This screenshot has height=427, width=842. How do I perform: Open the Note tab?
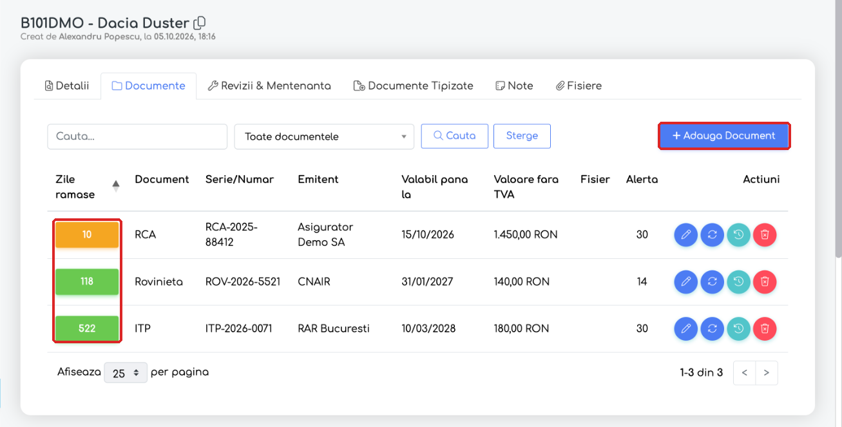pos(514,86)
